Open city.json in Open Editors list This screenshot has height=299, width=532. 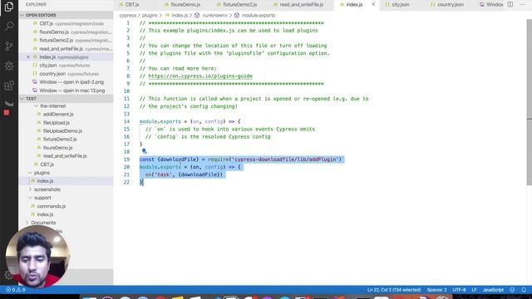[x=66, y=66]
